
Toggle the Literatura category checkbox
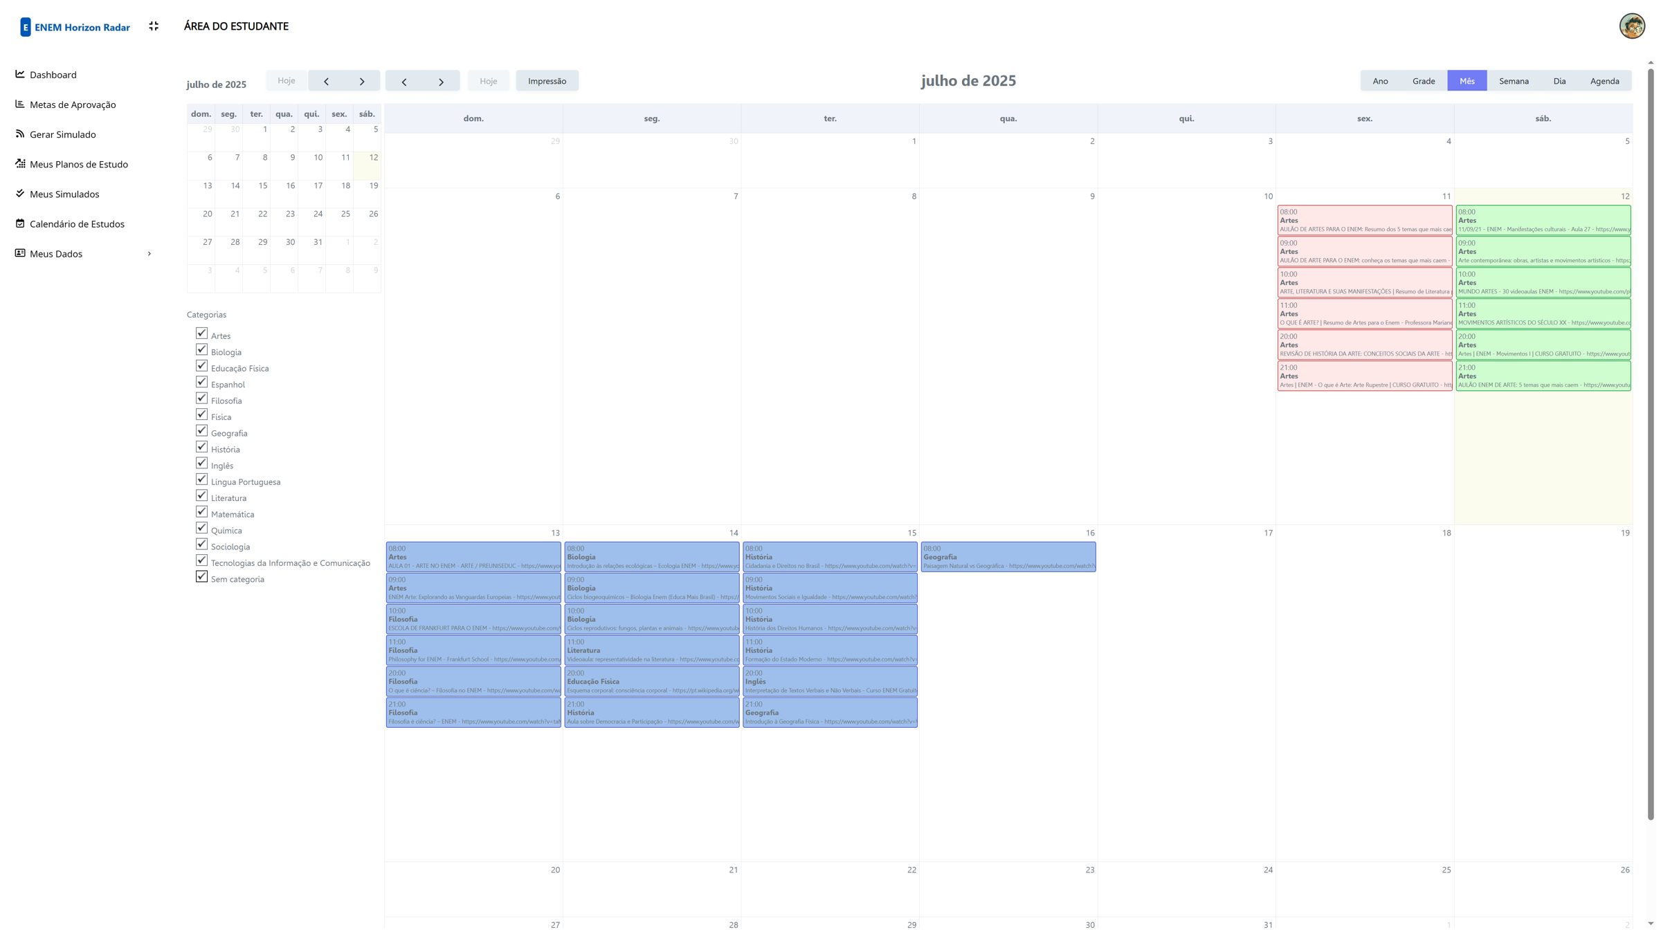(201, 496)
